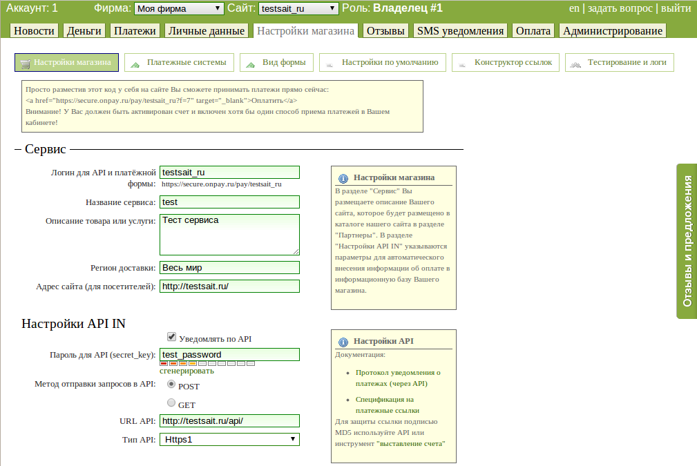Click the shopping cart icon in Настройки магазина
The height and width of the screenshot is (466, 697).
[26, 63]
